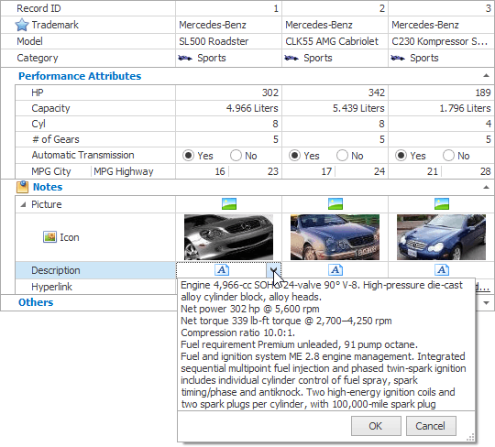This screenshot has width=495, height=447.
Task: Select the Trademark row header
Action: point(88,25)
